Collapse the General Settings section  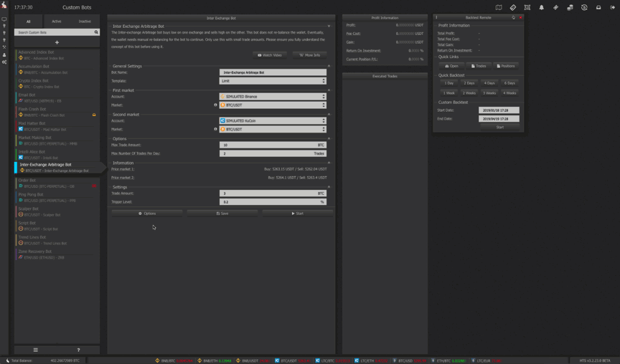pyautogui.click(x=329, y=66)
